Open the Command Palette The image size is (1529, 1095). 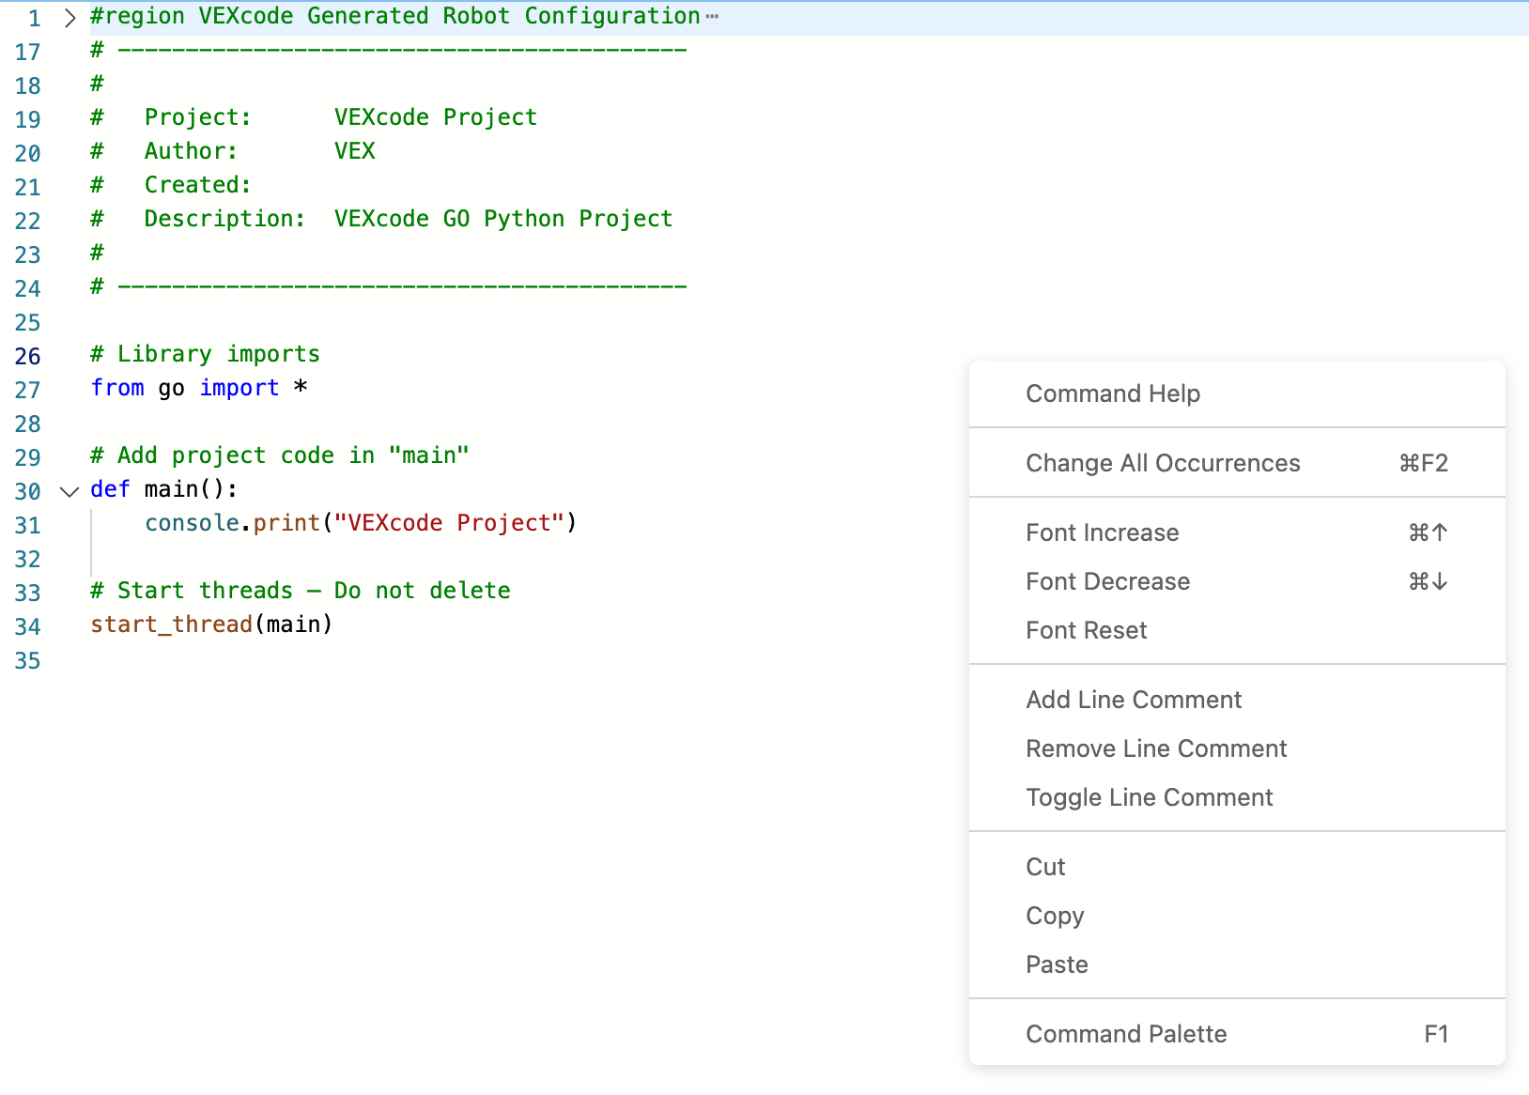(x=1126, y=1033)
